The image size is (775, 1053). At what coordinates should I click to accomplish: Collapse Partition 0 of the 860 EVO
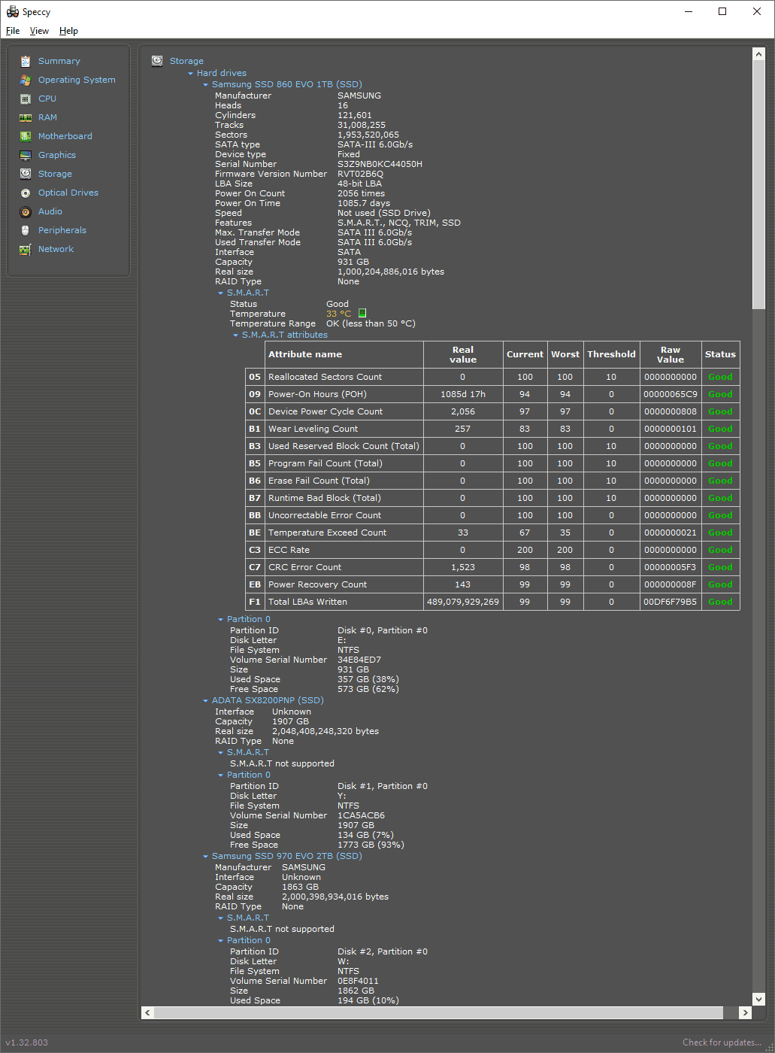click(x=221, y=620)
